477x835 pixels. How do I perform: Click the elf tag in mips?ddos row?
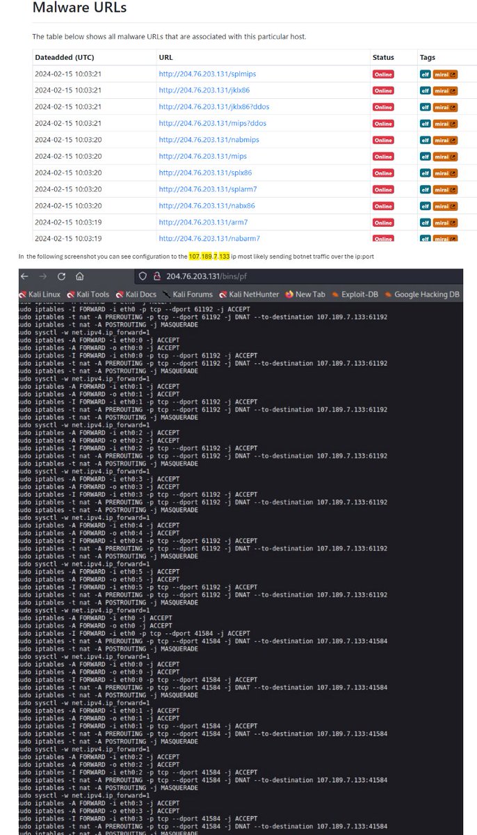tap(424, 123)
